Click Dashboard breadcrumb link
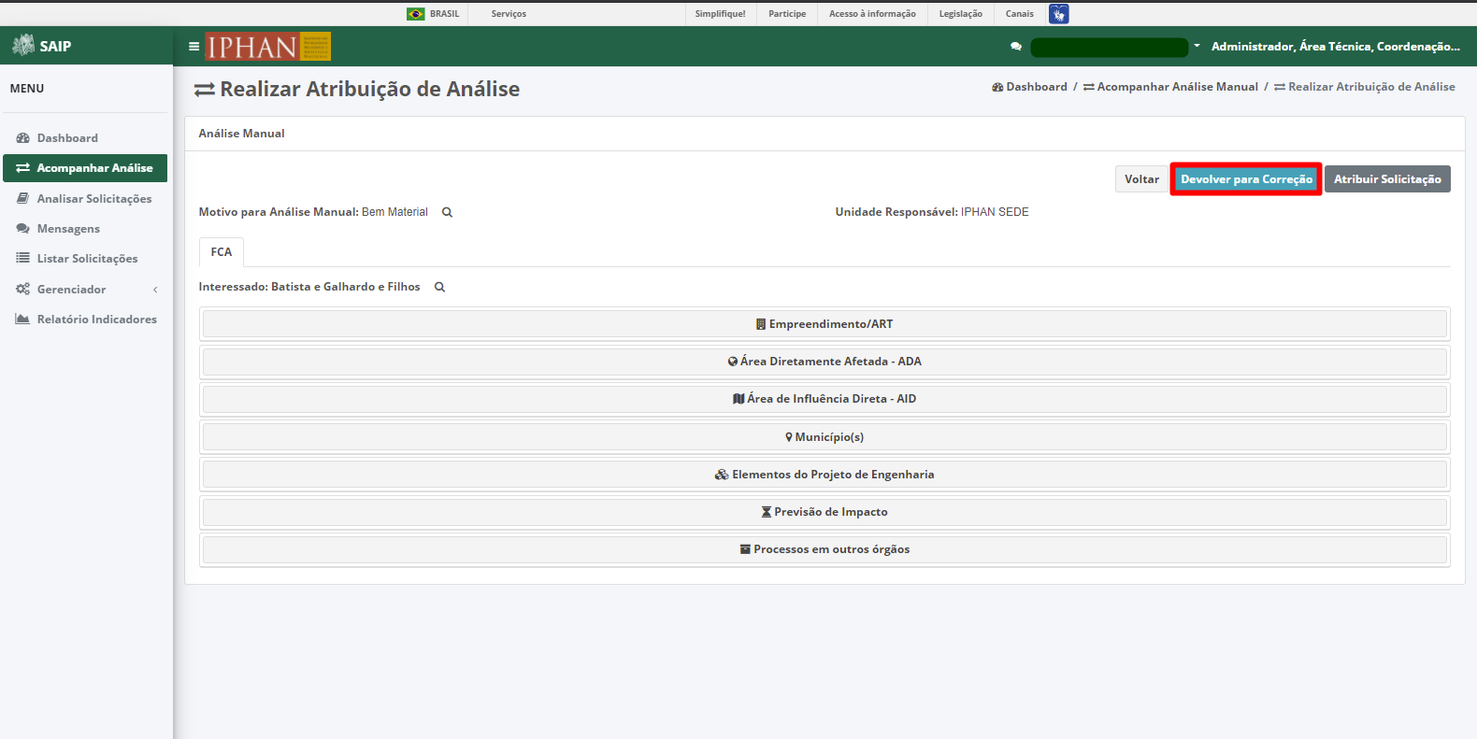1477x739 pixels. pos(1029,87)
